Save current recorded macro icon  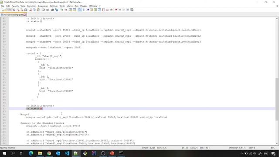click(132, 10)
